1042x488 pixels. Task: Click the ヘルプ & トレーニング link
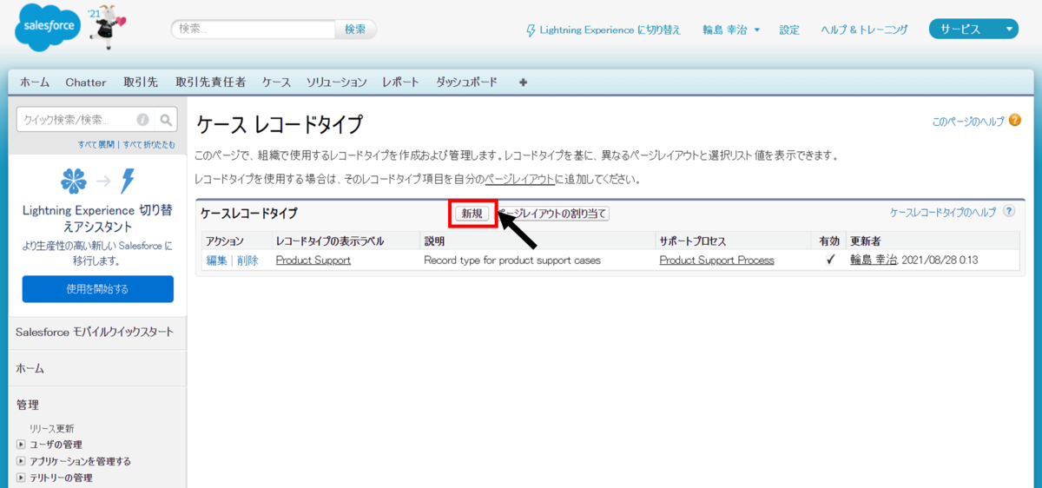(x=865, y=30)
